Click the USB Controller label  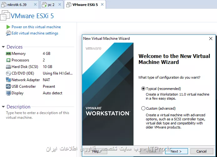click(24, 86)
